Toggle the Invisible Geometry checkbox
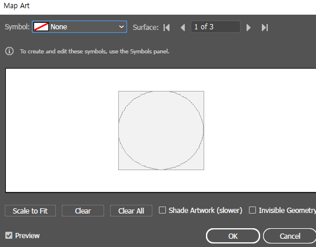The image size is (316, 247). point(252,210)
